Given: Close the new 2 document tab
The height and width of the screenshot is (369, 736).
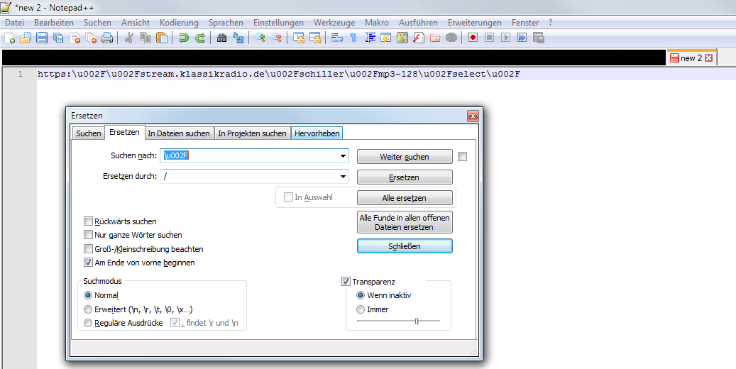Looking at the screenshot, I should click(709, 58).
